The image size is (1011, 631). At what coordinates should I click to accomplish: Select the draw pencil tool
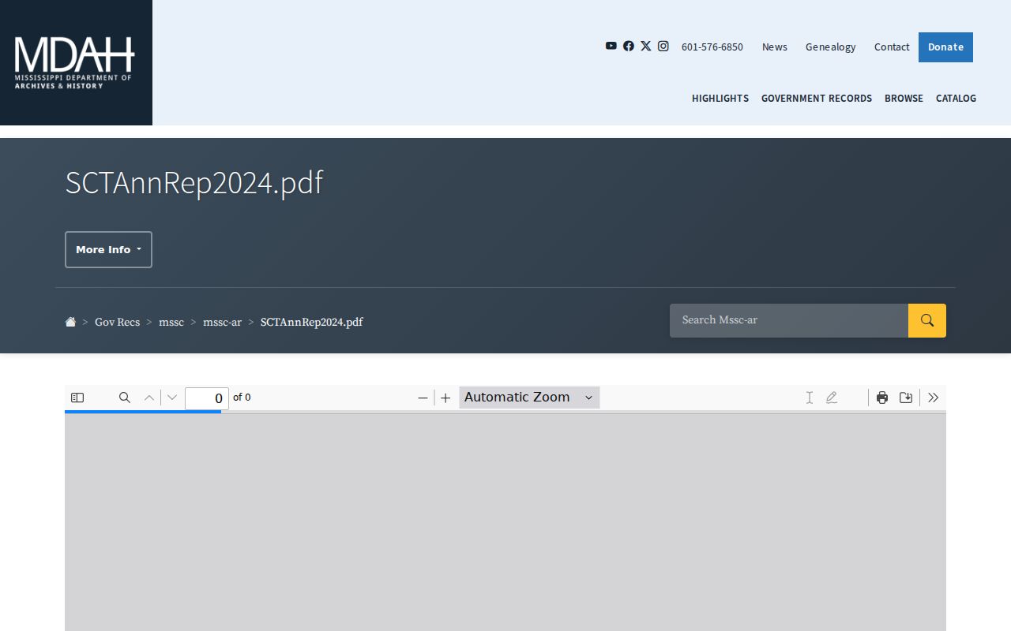pos(832,398)
